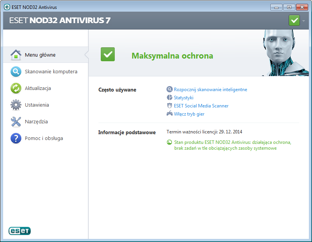
Task: Expand the dropdown arrow next to header checkmark
Action: pyautogui.click(x=304, y=21)
